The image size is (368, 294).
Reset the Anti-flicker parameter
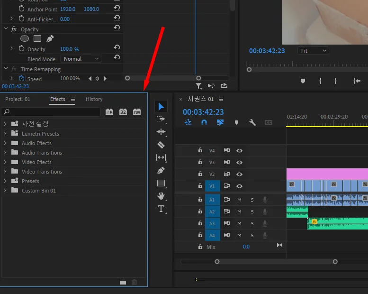[x=117, y=18]
